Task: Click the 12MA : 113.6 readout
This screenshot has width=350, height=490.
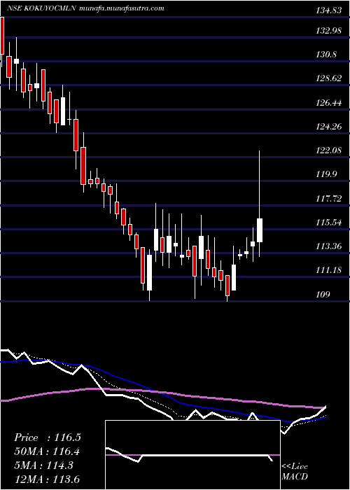Action: (47, 479)
